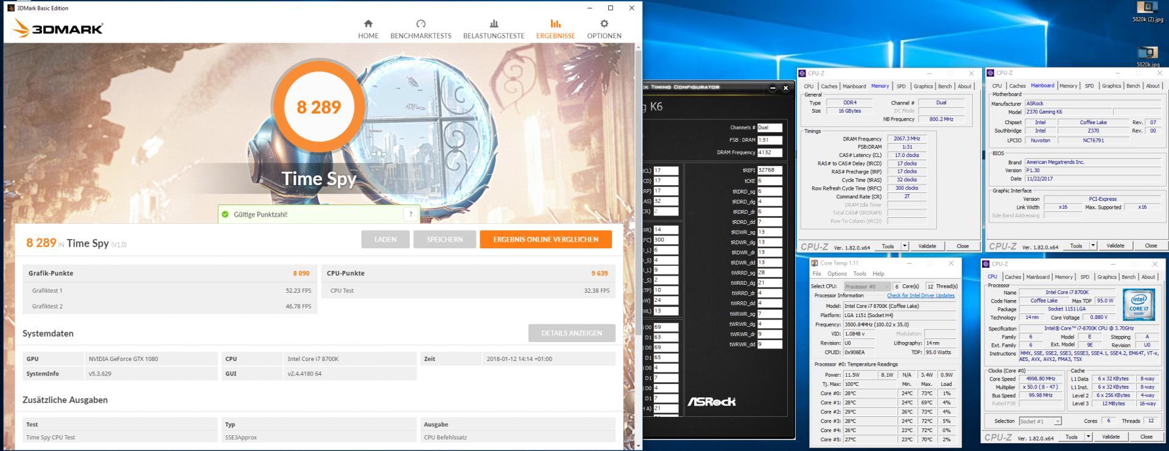Click Laden button
The width and height of the screenshot is (1169, 451).
[385, 239]
